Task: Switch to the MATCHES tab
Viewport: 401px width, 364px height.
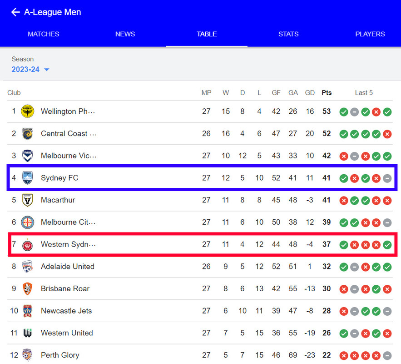Action: click(44, 34)
